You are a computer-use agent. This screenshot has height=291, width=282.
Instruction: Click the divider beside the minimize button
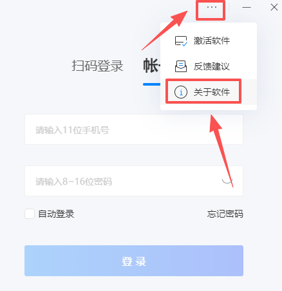click(x=229, y=7)
